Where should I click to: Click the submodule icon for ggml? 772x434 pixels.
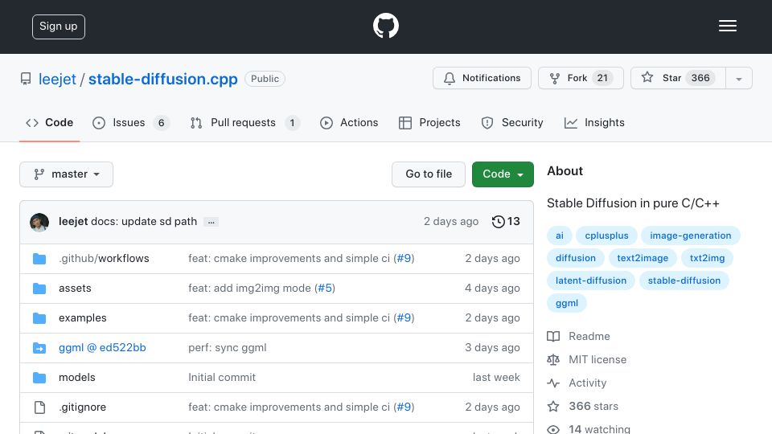39,348
